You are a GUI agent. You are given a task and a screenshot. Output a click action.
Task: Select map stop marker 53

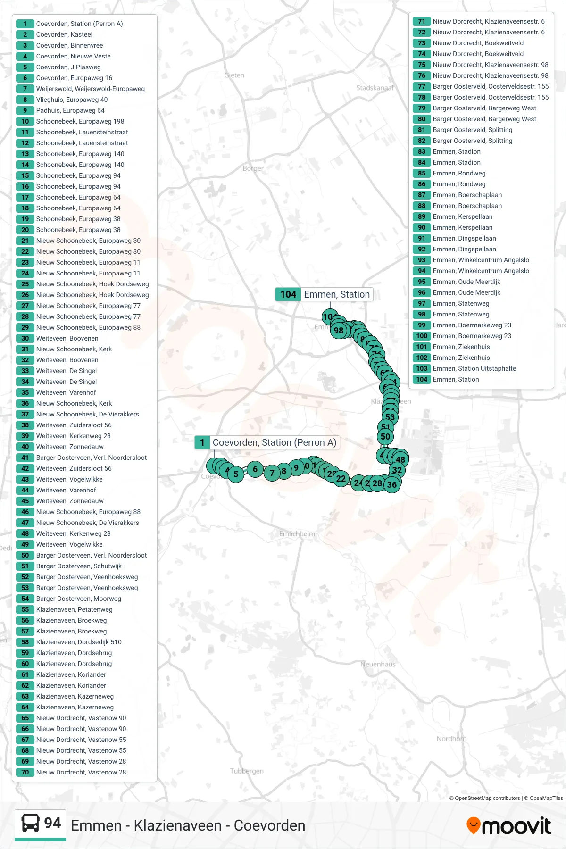click(390, 417)
